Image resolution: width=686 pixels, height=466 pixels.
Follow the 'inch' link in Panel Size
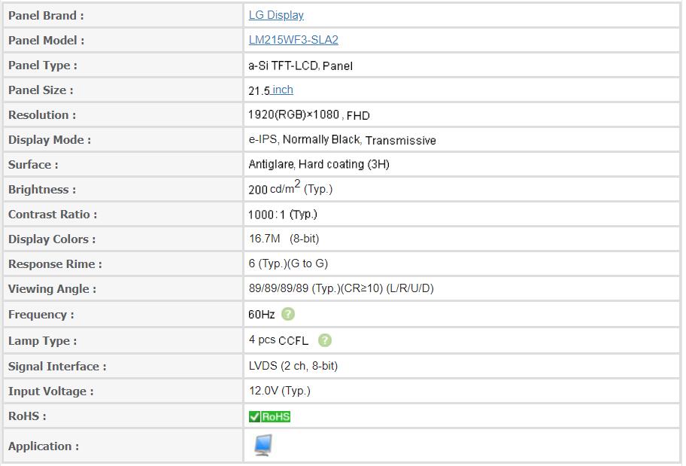click(x=283, y=90)
